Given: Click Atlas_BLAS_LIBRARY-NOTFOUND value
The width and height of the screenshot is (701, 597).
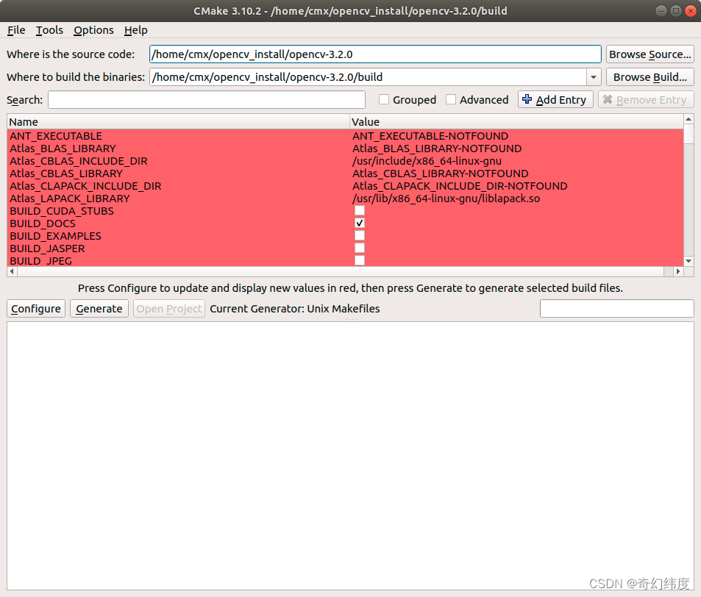Looking at the screenshot, I should [x=437, y=149].
